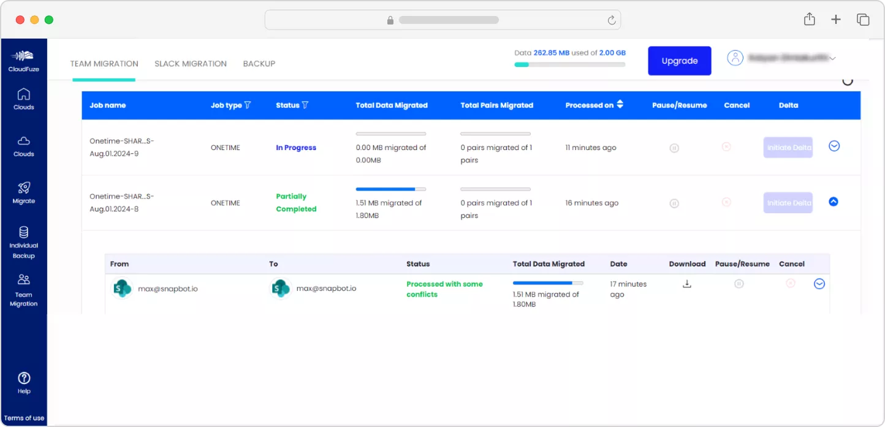
Task: Reload page from address bar icon
Action: pos(611,20)
